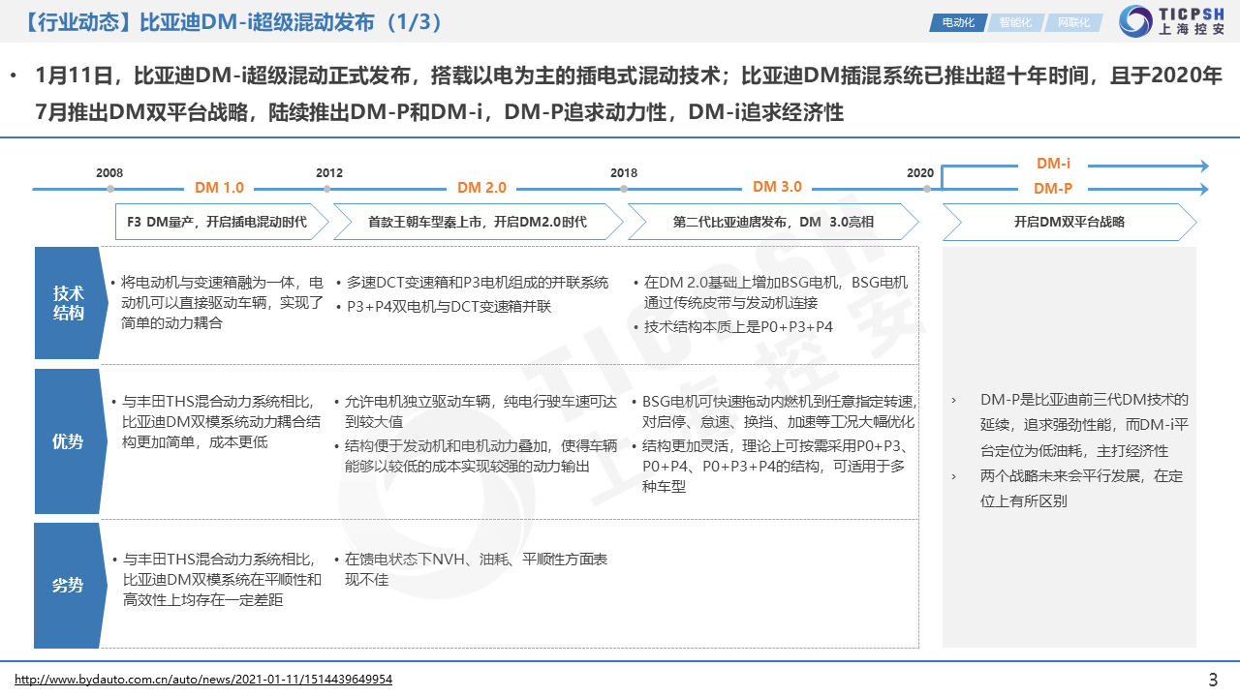Open the bydauto.com.cn source link

(x=203, y=680)
